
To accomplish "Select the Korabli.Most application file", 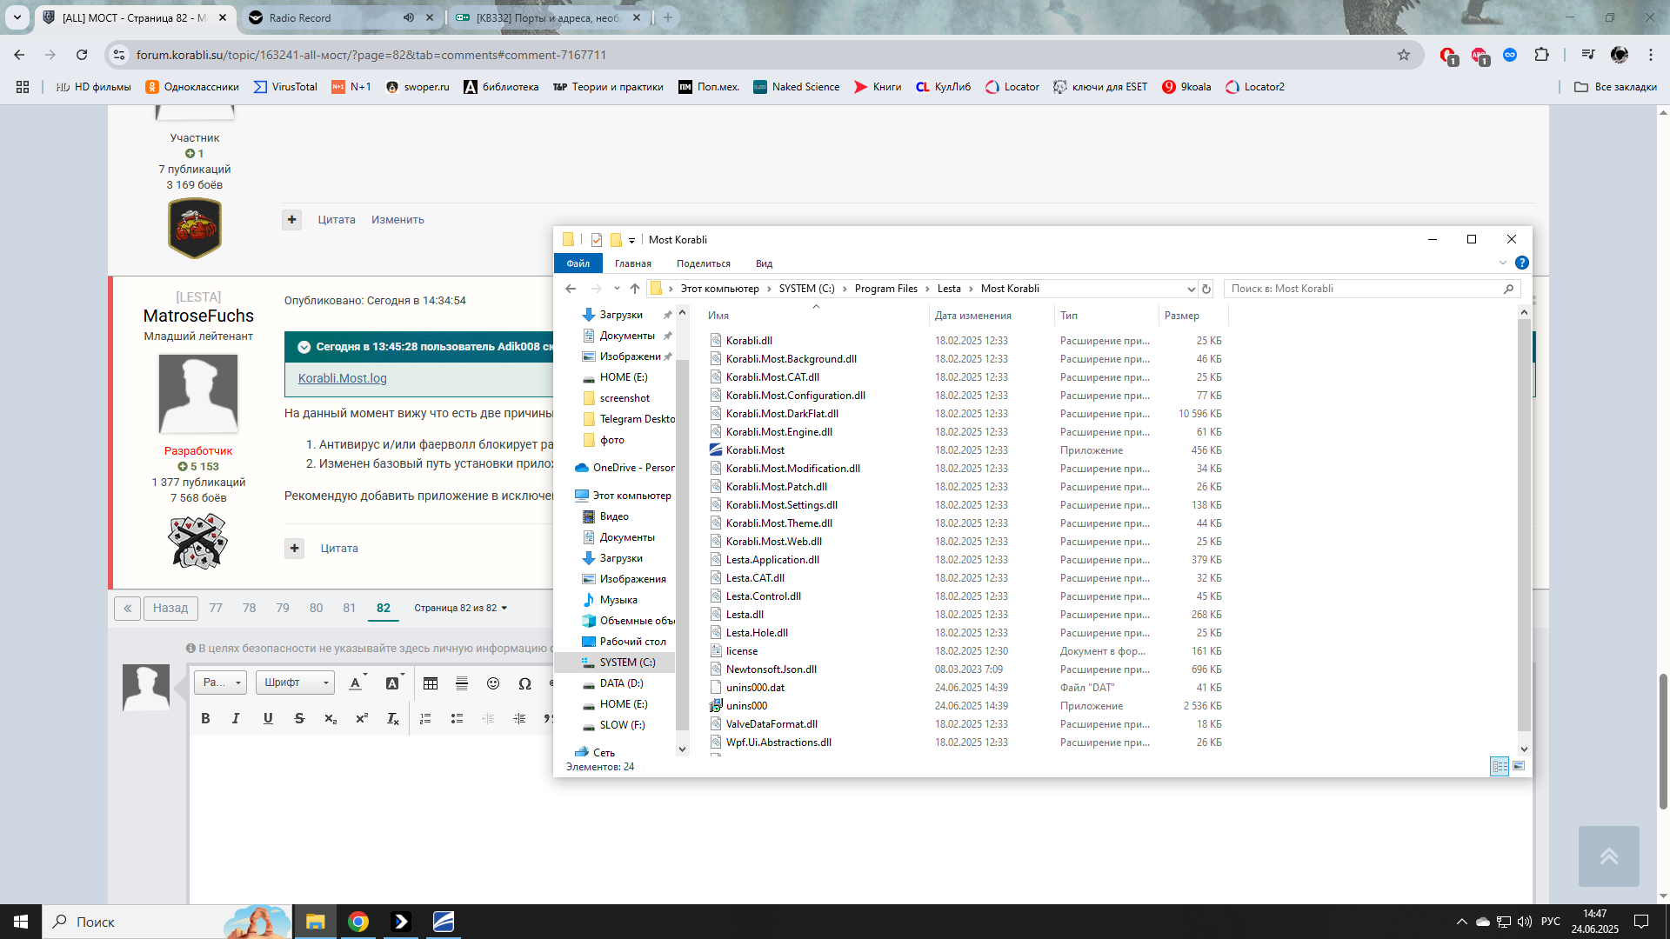I will click(x=755, y=450).
